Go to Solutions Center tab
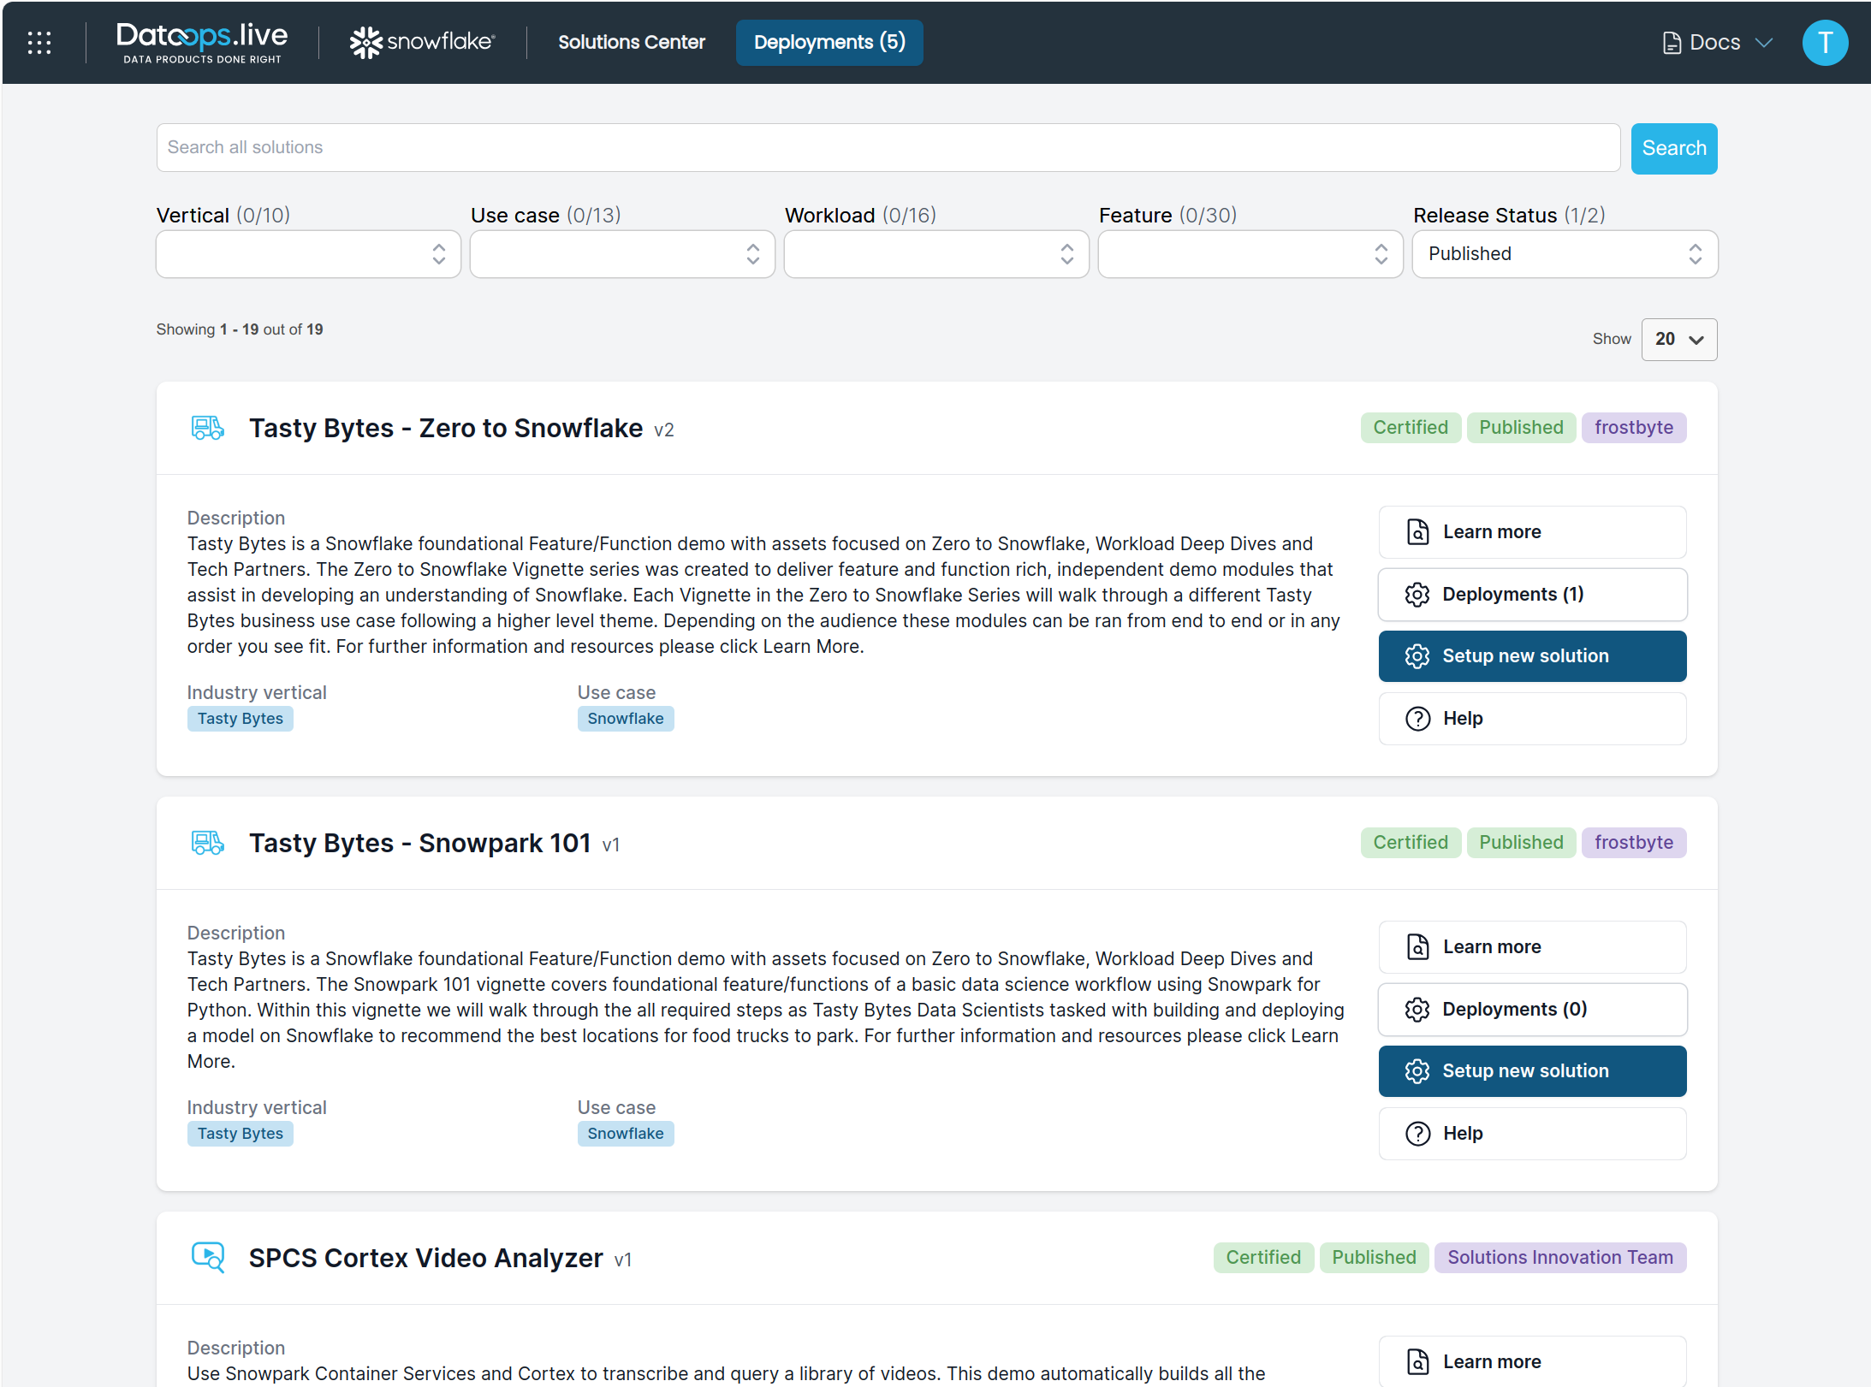 (x=631, y=42)
